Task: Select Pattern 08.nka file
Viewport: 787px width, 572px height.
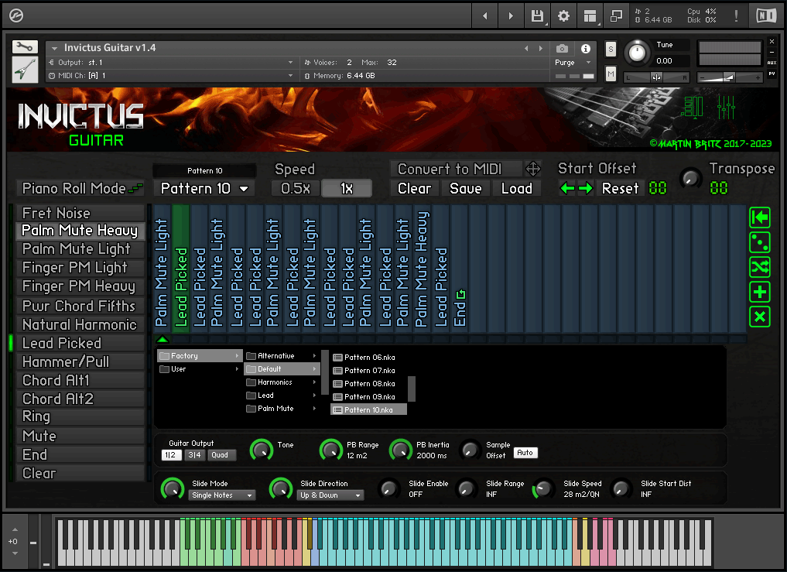Action: point(369,384)
